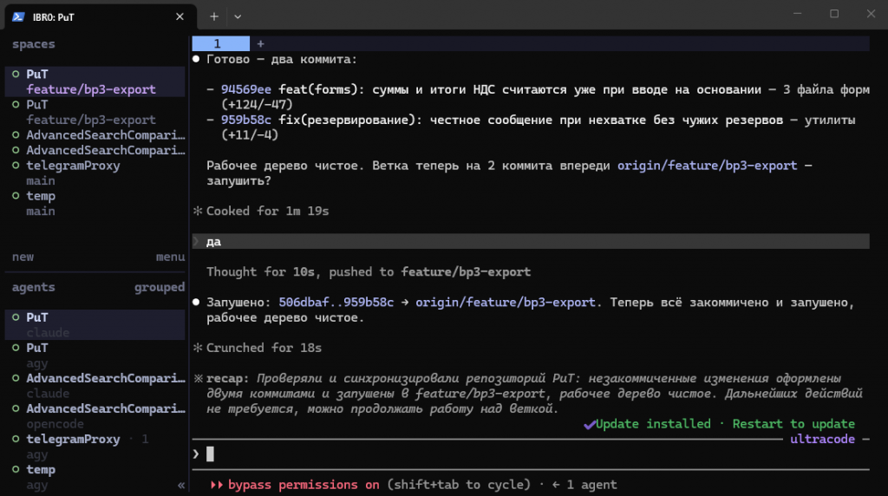Open the sidebar "menu" button
888x496 pixels.
(171, 257)
